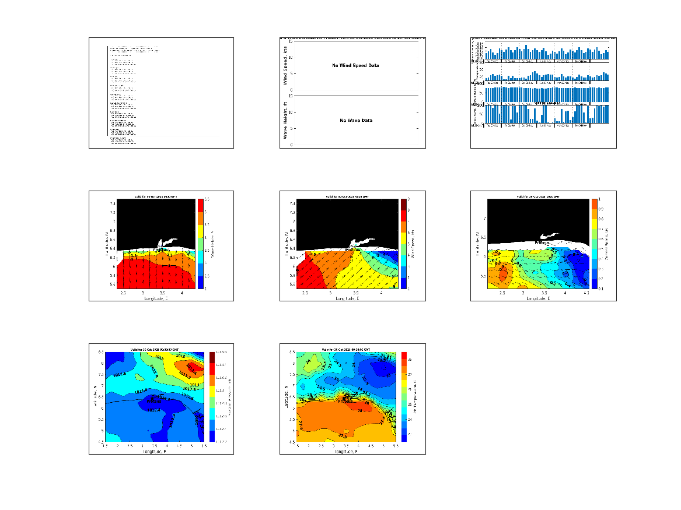Viewport: 681px width, 510px height.
Task: Open the text forecast report thumbnail
Action: 161,93
